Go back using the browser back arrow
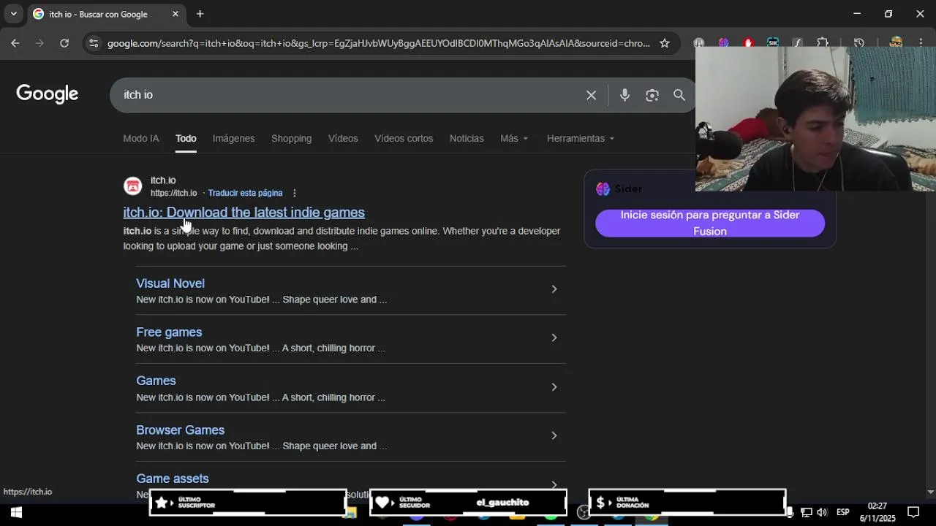Screen dimensions: 936x526 [x=15, y=43]
